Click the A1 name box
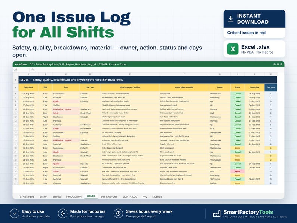 tap(21, 70)
